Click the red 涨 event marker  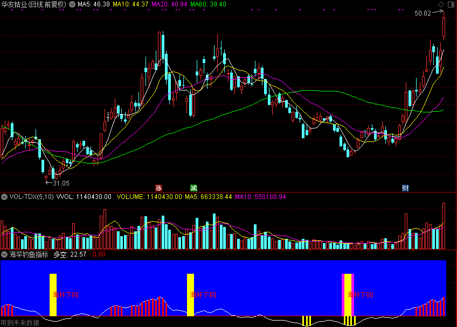pos(158,188)
